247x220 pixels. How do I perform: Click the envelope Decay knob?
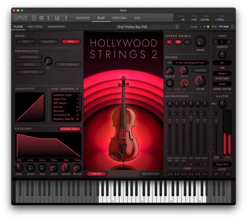[x=54, y=168]
